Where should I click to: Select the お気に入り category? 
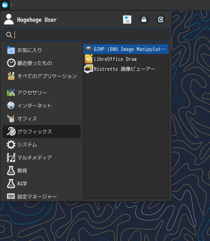(42, 50)
